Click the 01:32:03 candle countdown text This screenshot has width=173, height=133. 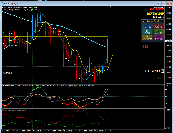(x=153, y=71)
